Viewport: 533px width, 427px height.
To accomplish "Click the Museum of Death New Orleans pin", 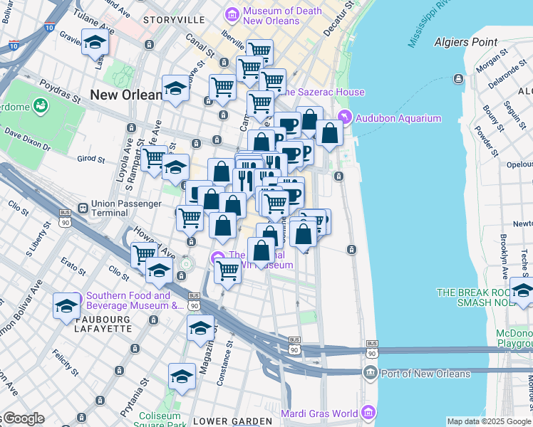I will click(x=232, y=14).
